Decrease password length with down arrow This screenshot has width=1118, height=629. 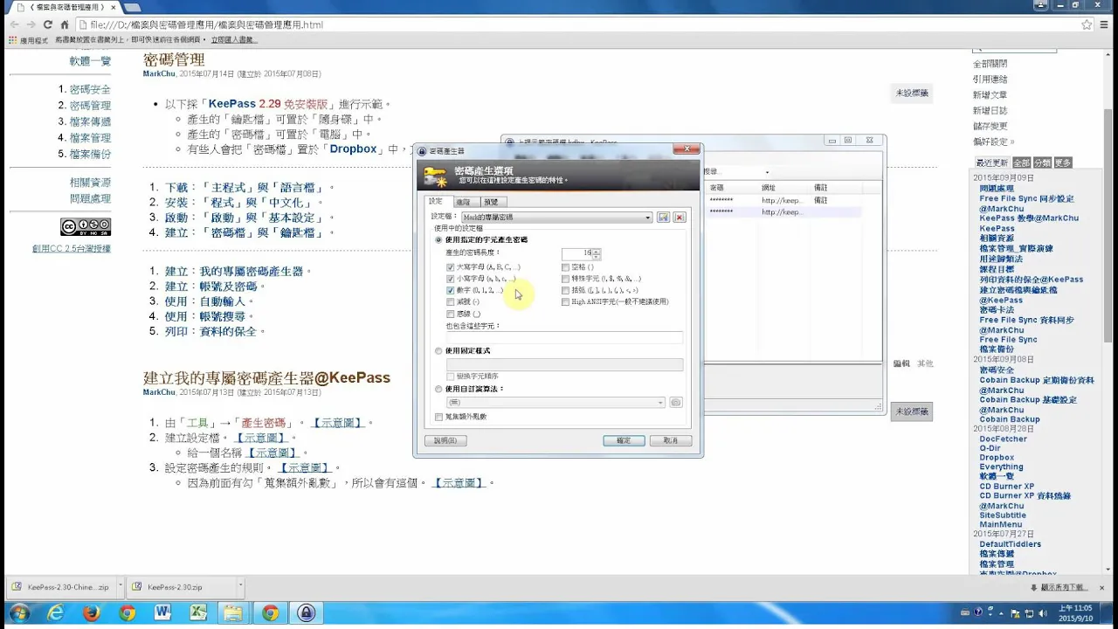click(x=597, y=256)
